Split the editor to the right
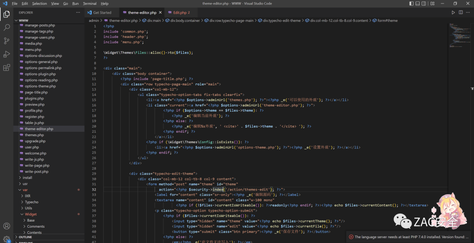 point(461,12)
